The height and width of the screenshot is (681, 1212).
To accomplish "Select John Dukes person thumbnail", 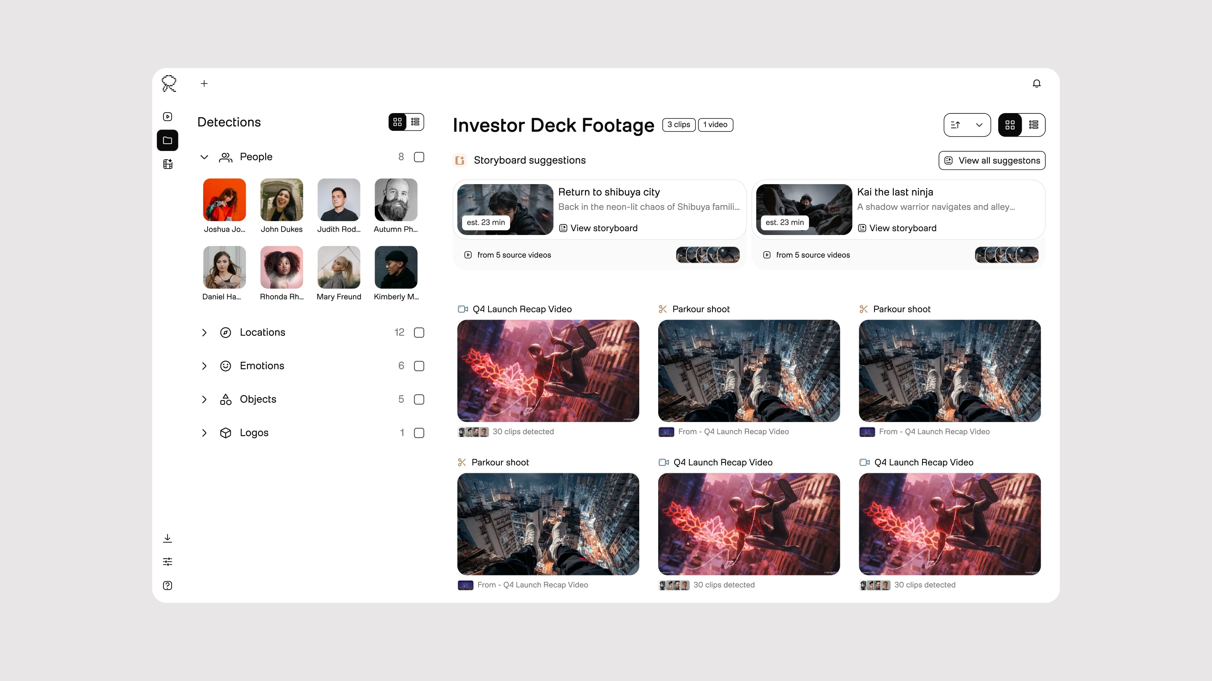I will click(x=282, y=200).
